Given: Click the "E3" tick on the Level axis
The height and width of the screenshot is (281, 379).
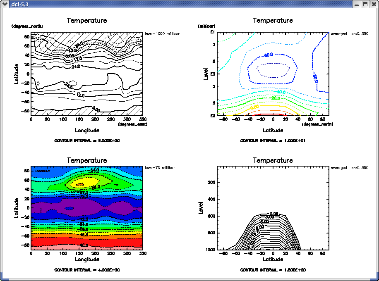Looking at the screenshot, I should point(213,116).
